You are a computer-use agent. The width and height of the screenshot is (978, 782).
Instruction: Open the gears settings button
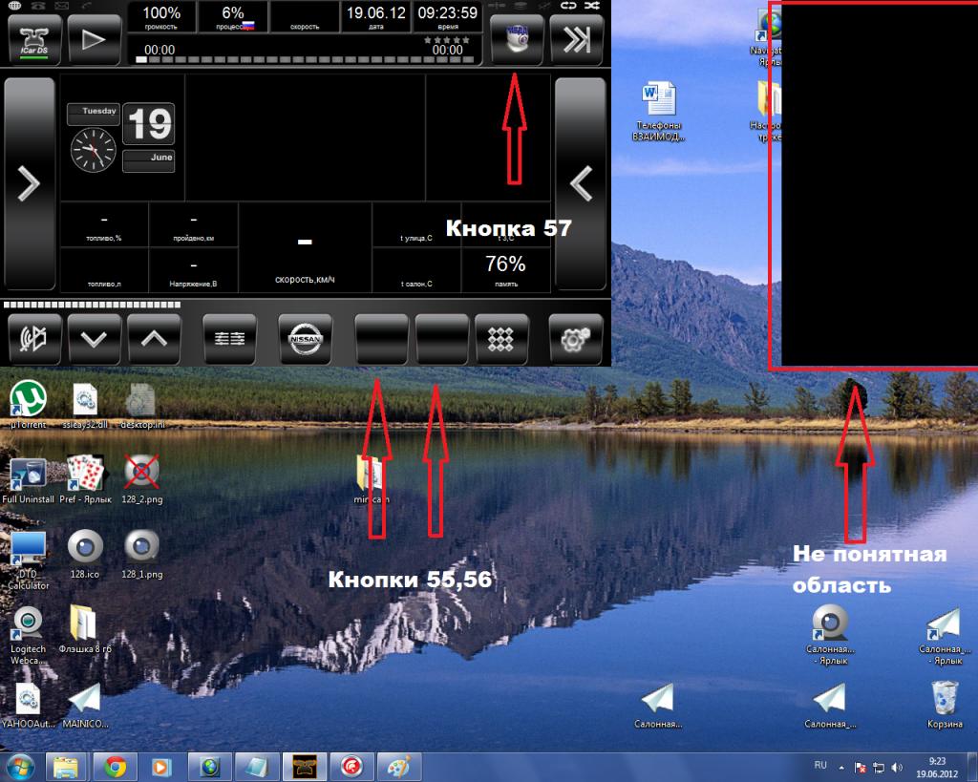tap(576, 339)
